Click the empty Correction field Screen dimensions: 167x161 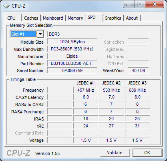coord(138,42)
